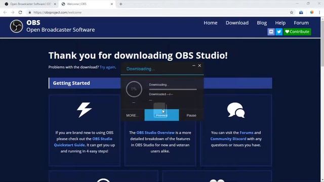Go to Home in site navigation
324x182 pixels.
coord(211,23)
